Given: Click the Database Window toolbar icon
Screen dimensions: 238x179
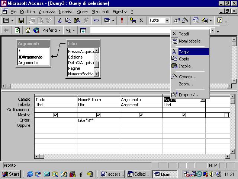Looking at the screenshot, I should click(x=196, y=21).
